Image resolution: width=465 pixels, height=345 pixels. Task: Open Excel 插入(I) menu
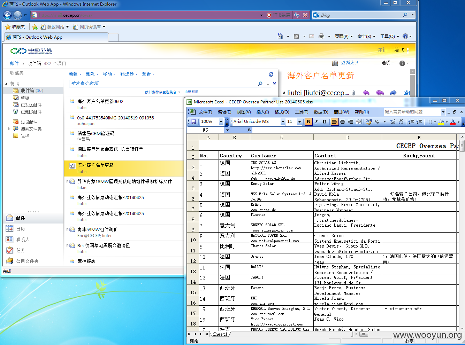[x=262, y=112]
